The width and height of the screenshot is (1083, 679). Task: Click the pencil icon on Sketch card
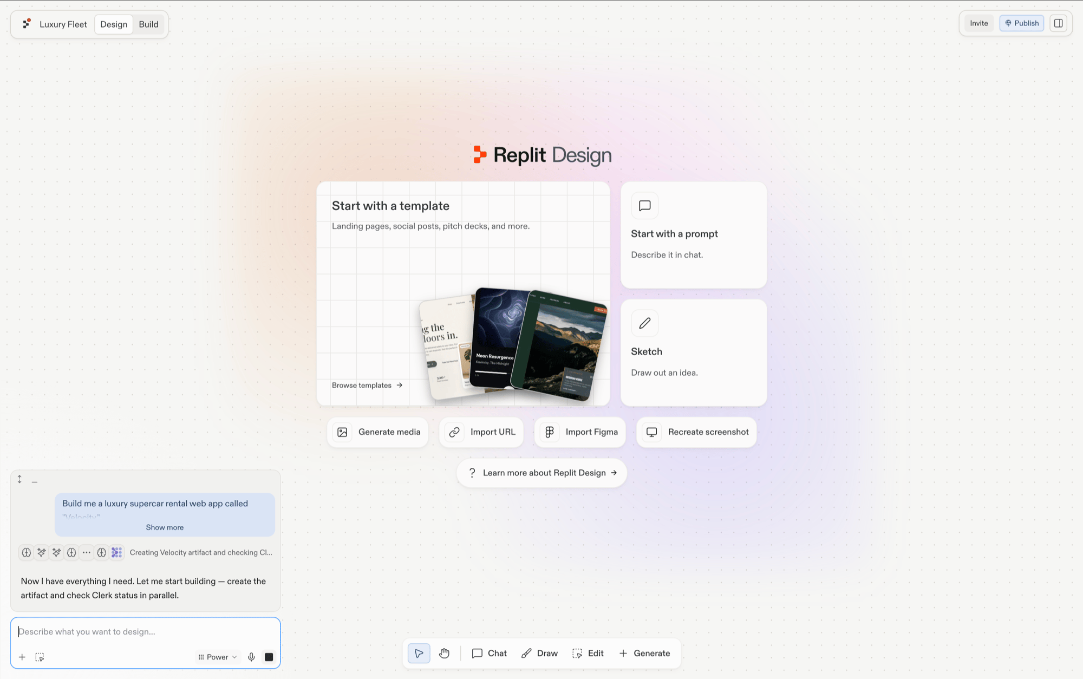pos(644,323)
